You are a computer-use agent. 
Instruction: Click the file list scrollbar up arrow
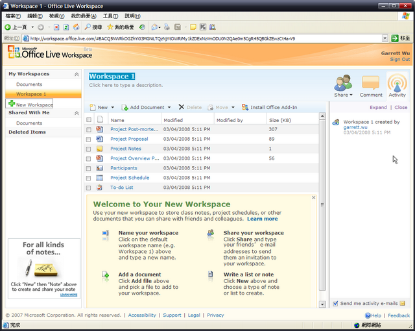pyautogui.click(x=322, y=116)
